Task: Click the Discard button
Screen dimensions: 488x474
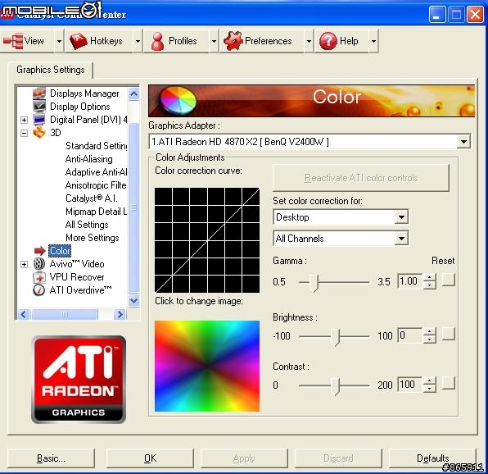Action: click(338, 458)
